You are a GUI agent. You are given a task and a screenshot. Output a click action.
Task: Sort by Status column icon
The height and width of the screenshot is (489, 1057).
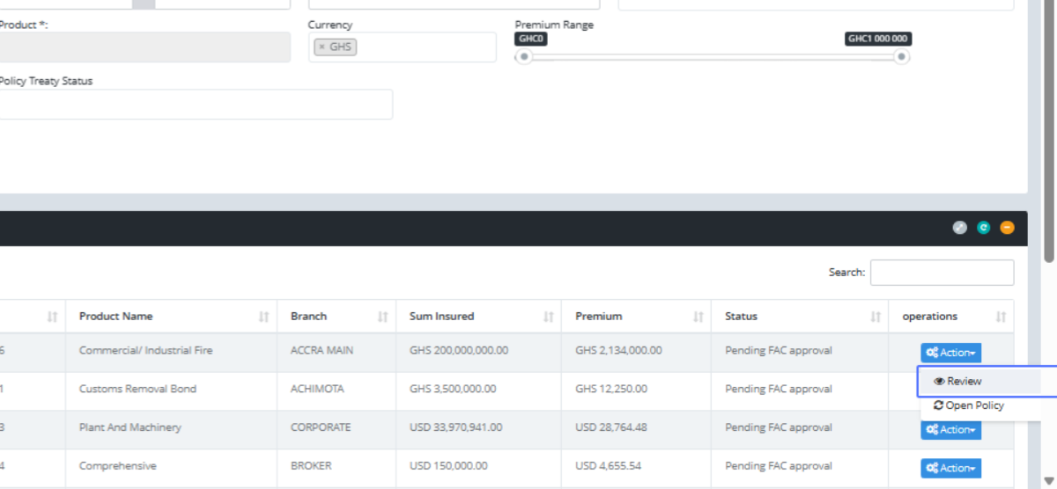tap(876, 317)
